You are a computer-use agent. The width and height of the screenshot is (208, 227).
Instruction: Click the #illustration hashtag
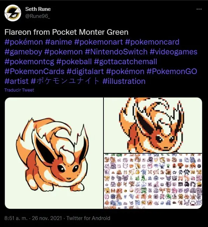(x=124, y=81)
